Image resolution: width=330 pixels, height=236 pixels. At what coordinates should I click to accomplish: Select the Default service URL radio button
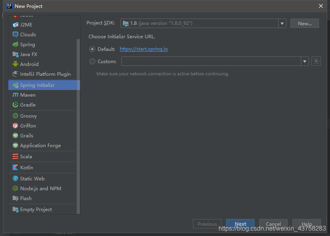92,49
